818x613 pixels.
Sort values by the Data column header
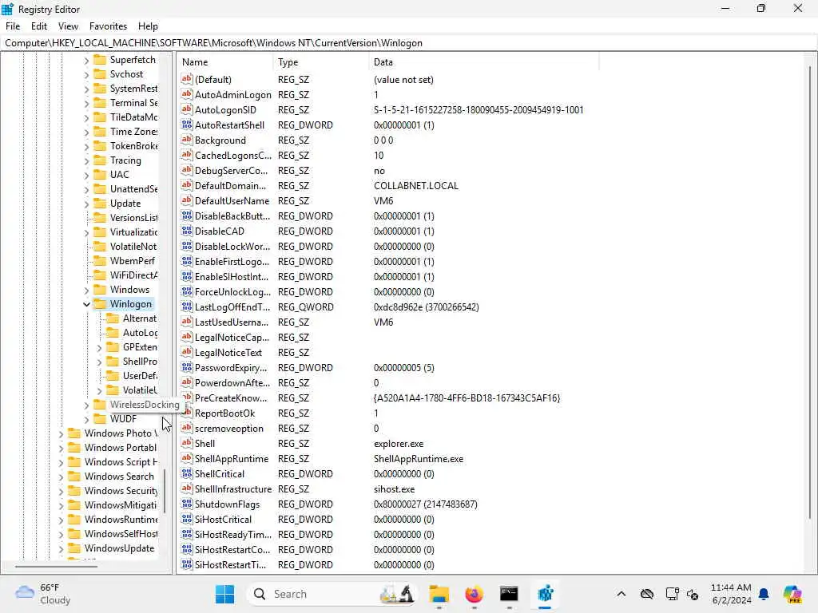coord(483,62)
